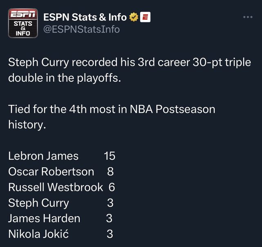The height and width of the screenshot is (247, 262).
Task: Click the gold verified checkmark badge
Action: click(x=134, y=17)
